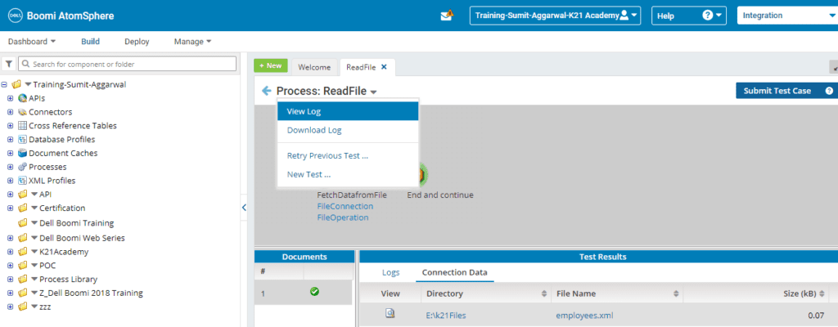Click the Database Profiles icon
Viewport: 838px width, 327px height.
(x=22, y=140)
